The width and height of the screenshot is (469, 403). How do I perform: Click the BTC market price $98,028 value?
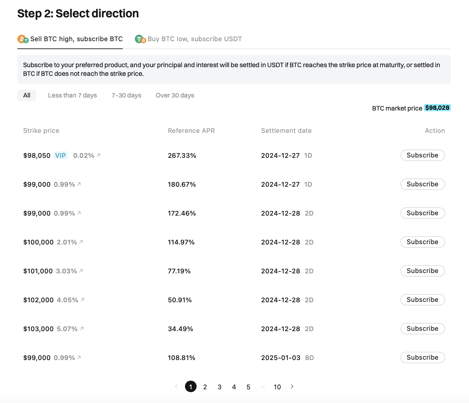tap(437, 108)
